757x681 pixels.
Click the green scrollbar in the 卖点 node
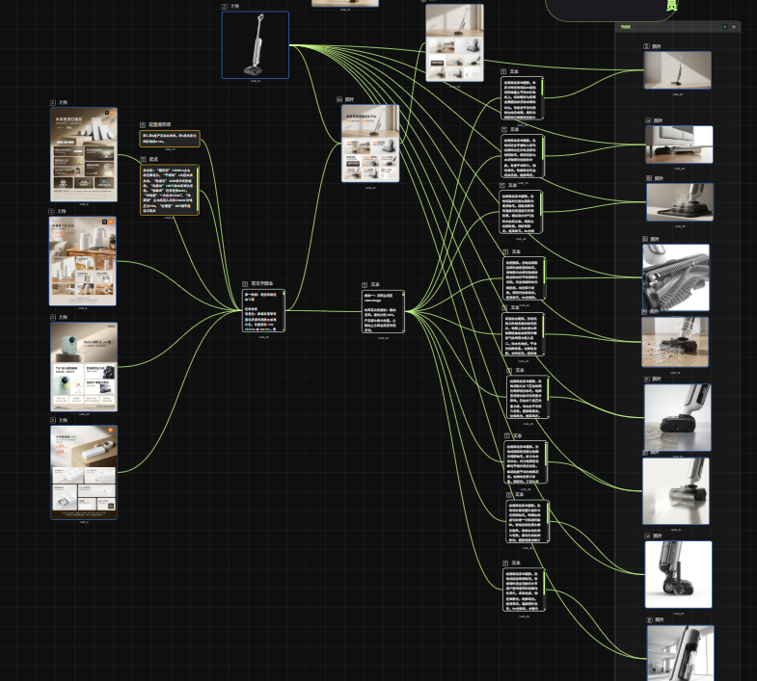(x=198, y=183)
